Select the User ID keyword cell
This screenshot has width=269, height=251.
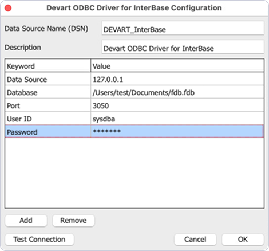[48, 119]
